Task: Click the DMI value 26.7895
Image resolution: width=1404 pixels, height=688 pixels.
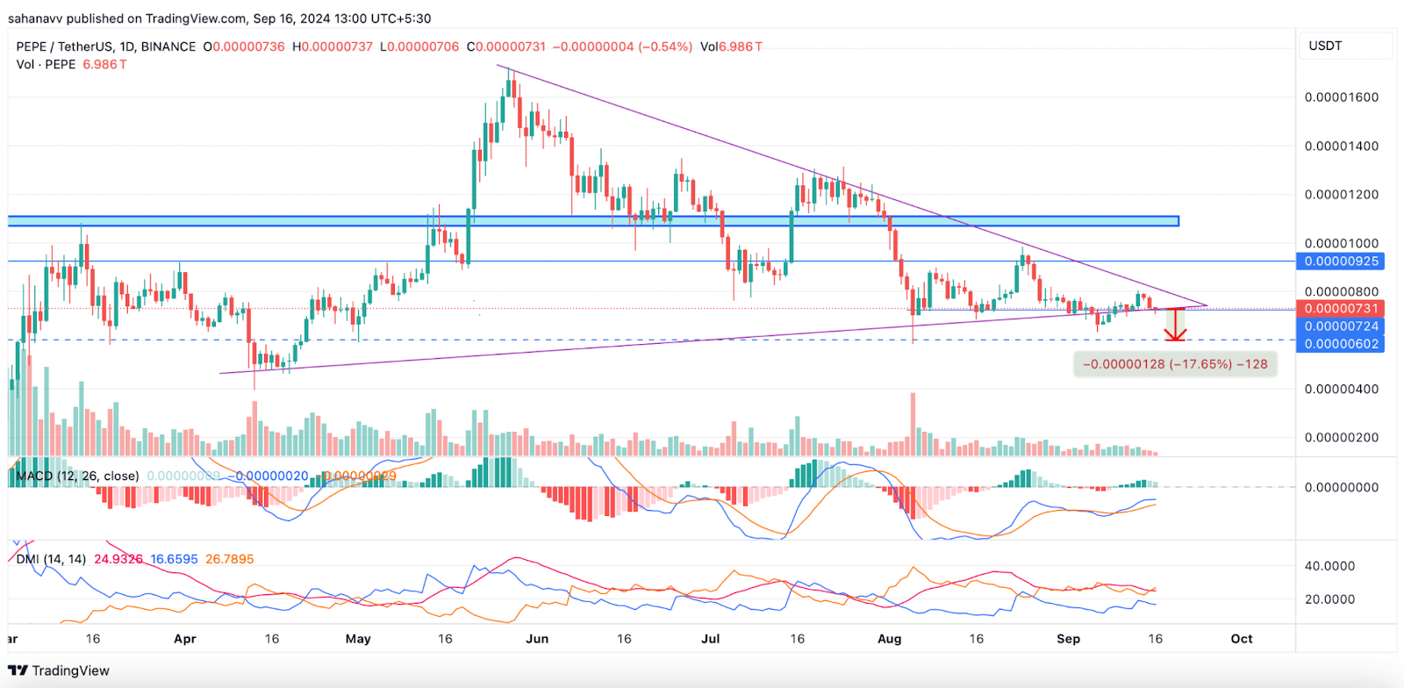Action: [x=230, y=559]
